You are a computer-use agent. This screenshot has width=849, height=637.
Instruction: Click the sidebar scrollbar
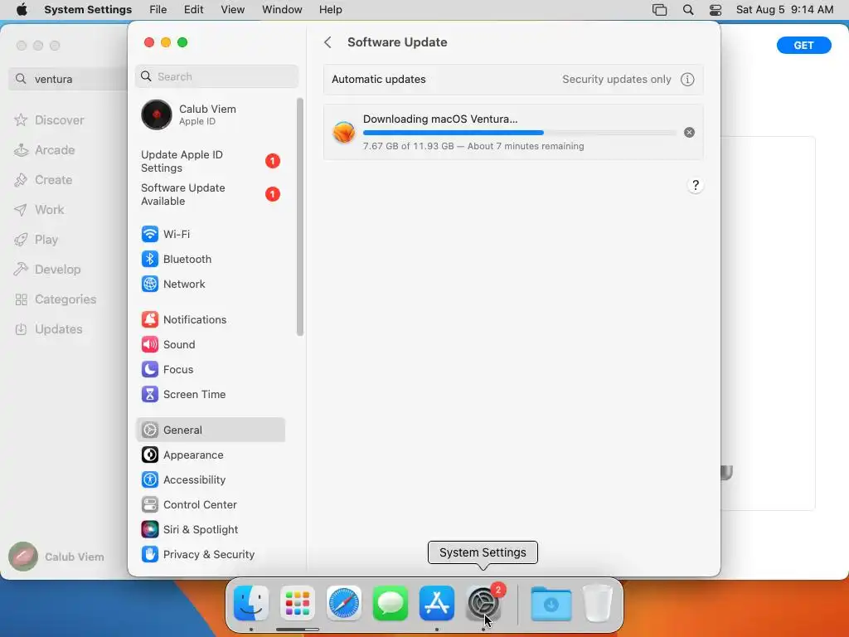(300, 216)
